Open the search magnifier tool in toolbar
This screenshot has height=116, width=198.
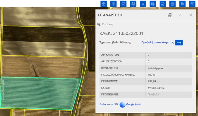(123, 4)
